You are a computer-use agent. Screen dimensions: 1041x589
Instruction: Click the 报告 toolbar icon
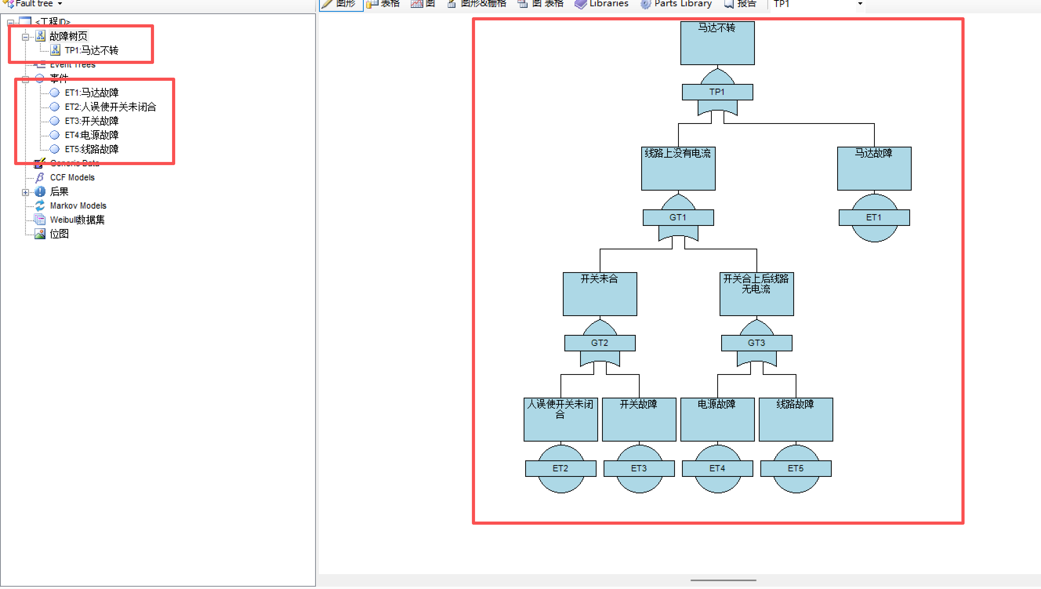[729, 4]
